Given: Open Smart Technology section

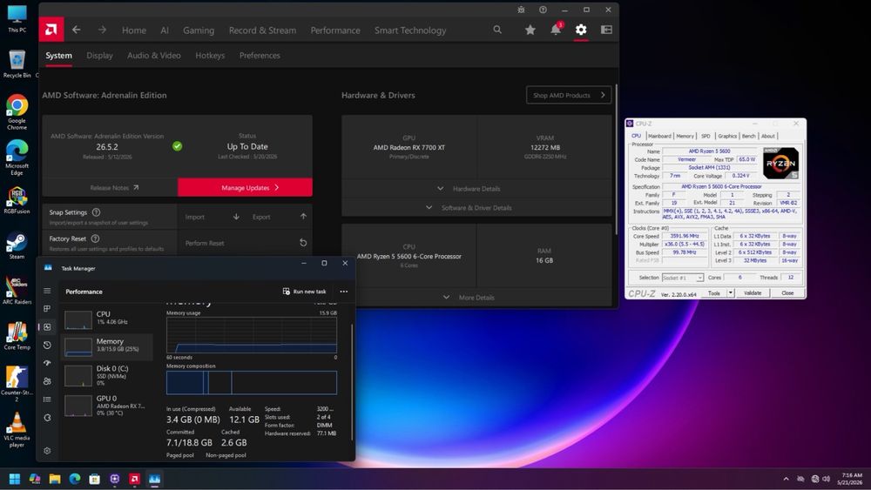Looking at the screenshot, I should (x=410, y=30).
